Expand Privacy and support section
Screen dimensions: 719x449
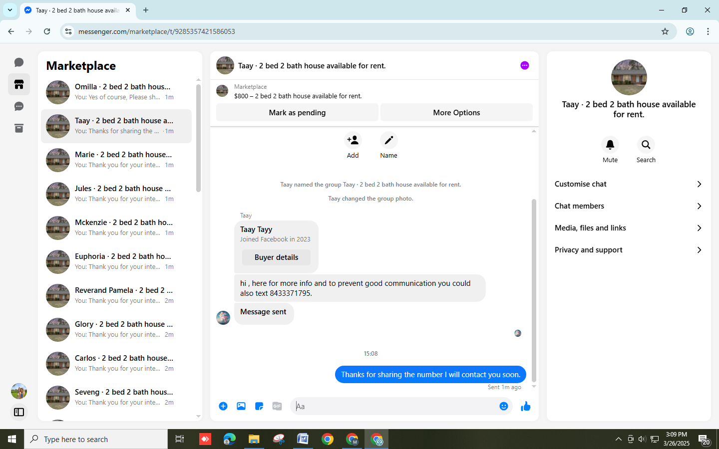coord(629,250)
